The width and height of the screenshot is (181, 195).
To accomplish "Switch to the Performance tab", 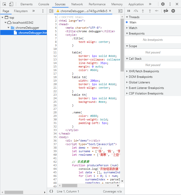I will click(x=97, y=4).
